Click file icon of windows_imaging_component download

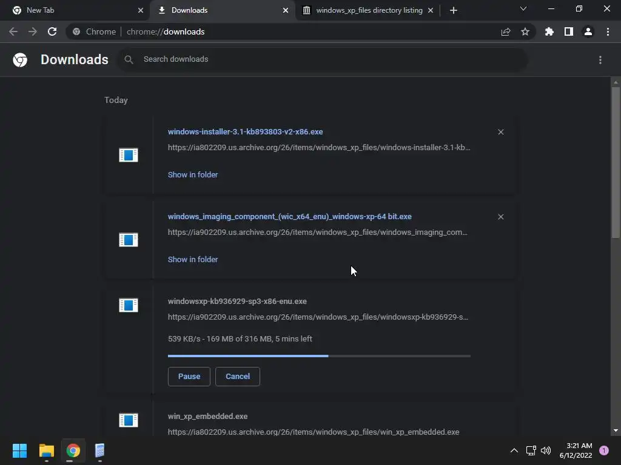[x=129, y=240]
